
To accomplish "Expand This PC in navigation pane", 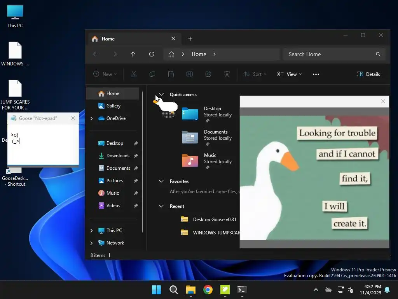I will [x=92, y=230].
